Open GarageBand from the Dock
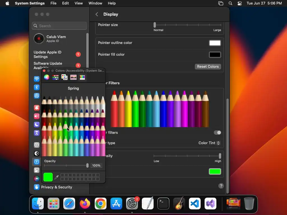Screen dimensions: 287x215 179,204
